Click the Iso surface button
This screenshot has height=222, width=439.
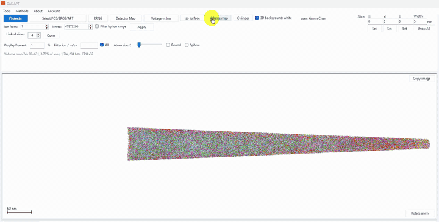click(192, 18)
